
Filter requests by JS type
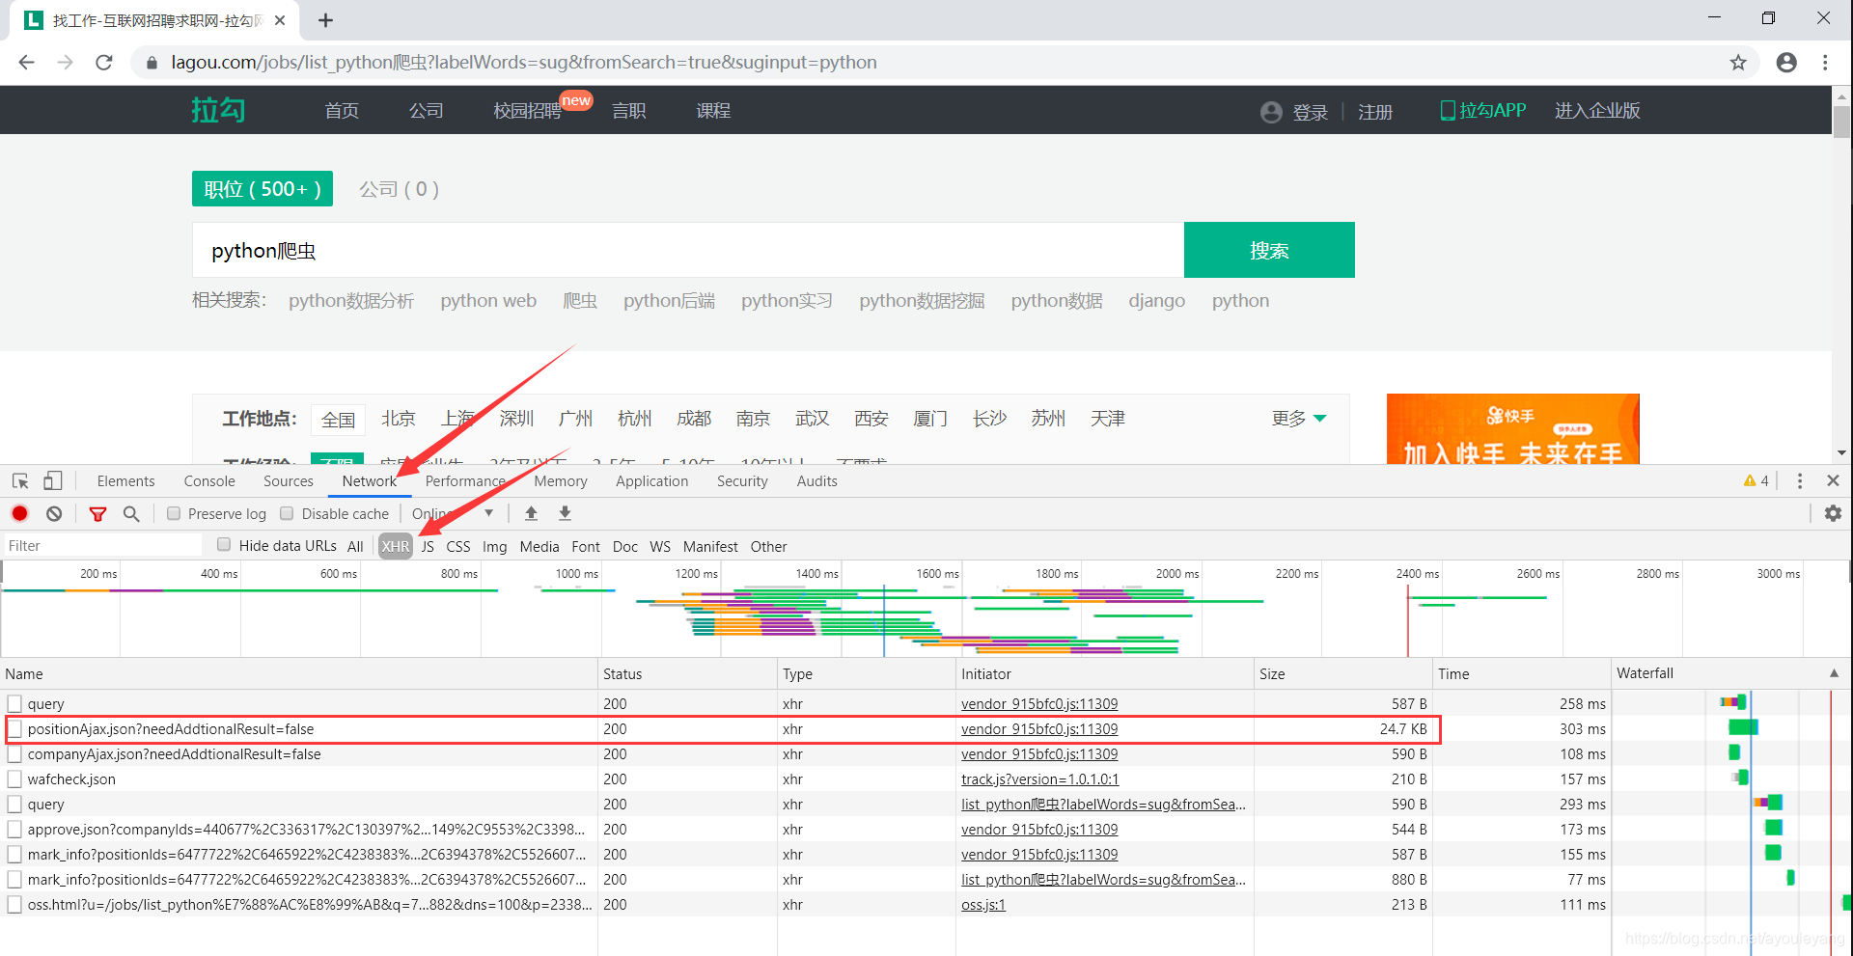[x=428, y=546]
